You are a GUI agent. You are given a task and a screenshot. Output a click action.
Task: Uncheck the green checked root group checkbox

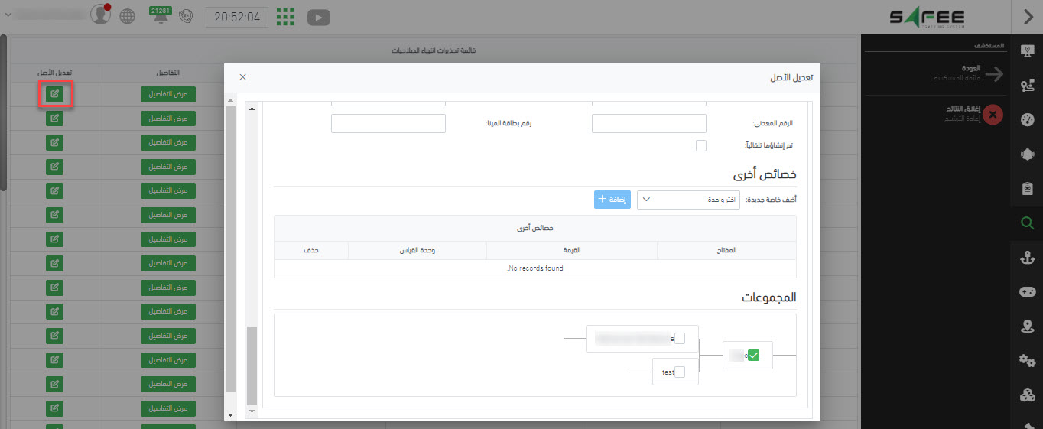coord(753,355)
